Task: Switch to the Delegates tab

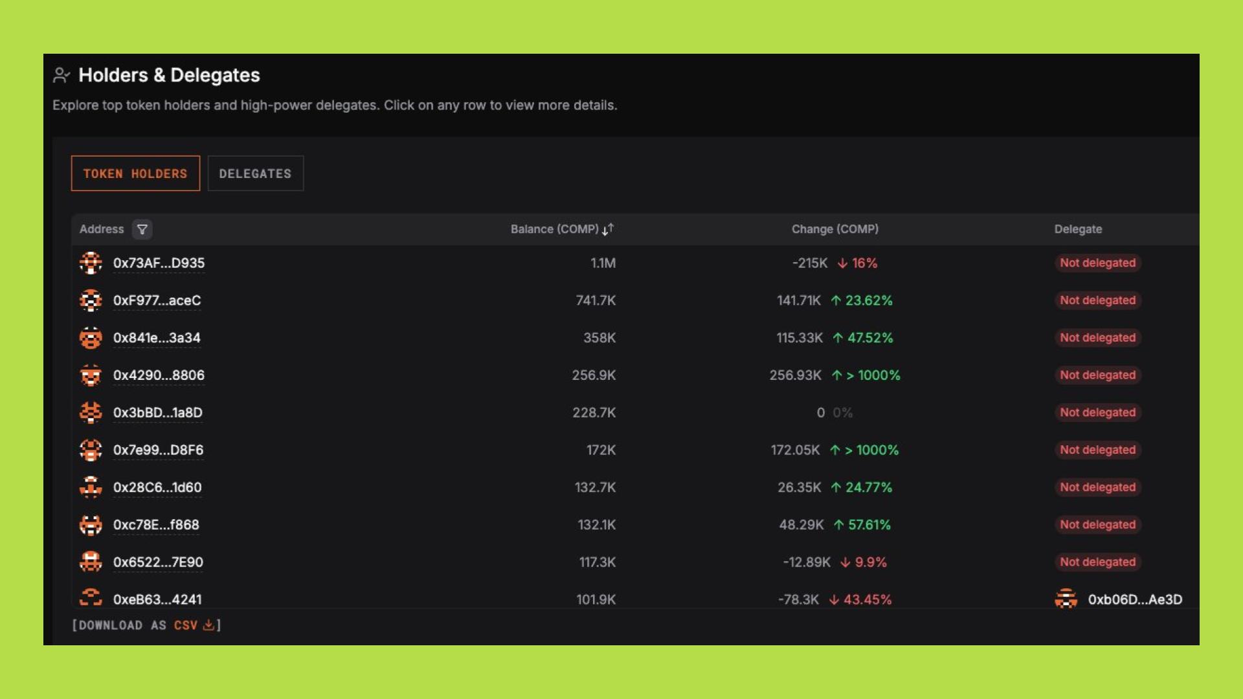Action: tap(255, 173)
